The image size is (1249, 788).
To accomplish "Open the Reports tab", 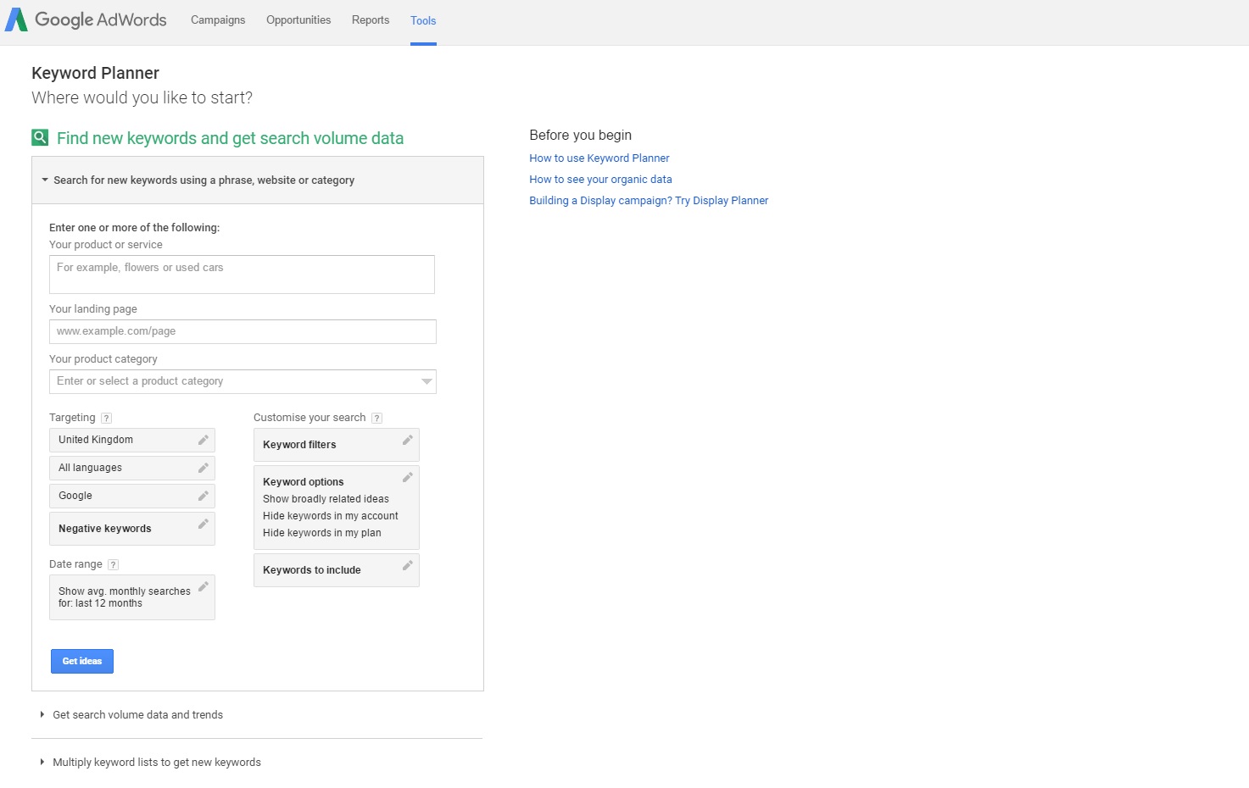I will pyautogui.click(x=371, y=20).
